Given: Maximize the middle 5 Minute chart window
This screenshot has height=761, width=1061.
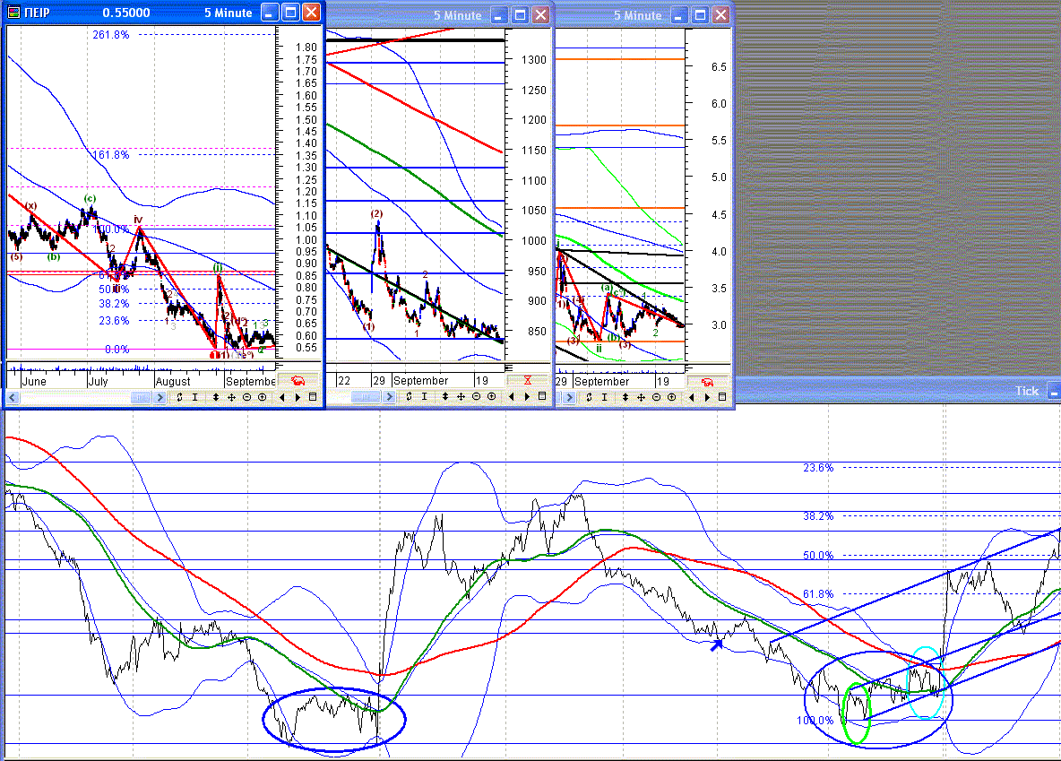Looking at the screenshot, I should (x=521, y=15).
